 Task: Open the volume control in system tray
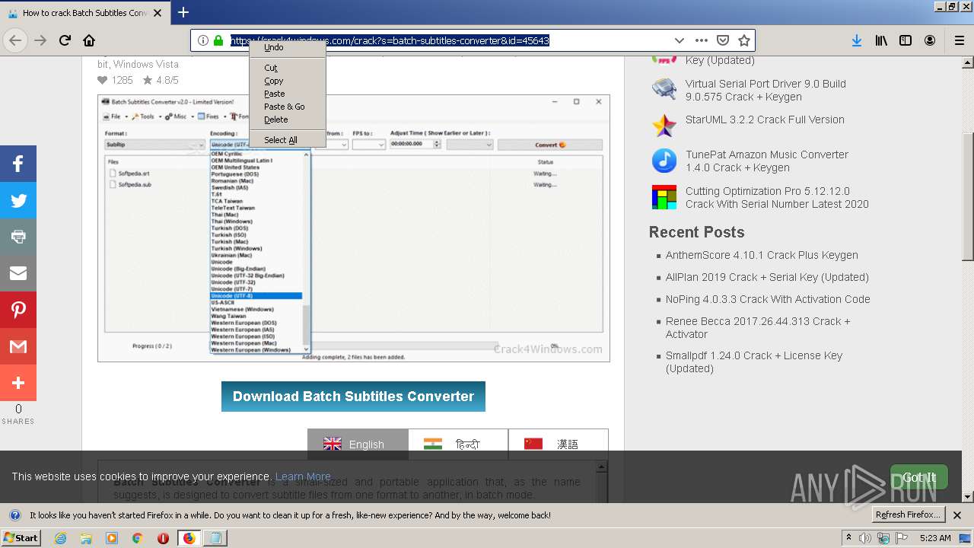pyautogui.click(x=865, y=538)
